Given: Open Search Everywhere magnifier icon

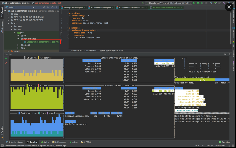Looking at the screenshot, I should pyautogui.click(x=233, y=3).
